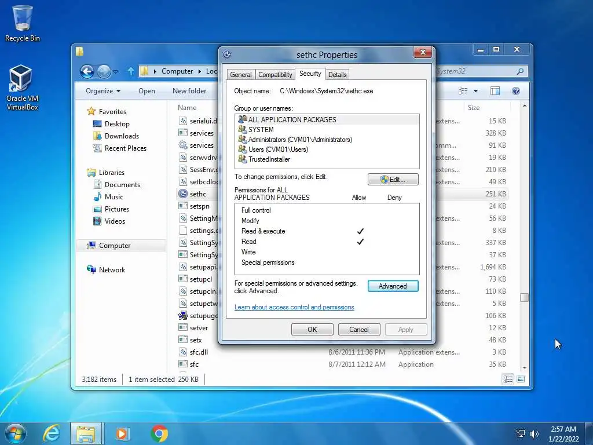Click OK in sethc Properties
The height and width of the screenshot is (445, 593).
[x=312, y=330]
